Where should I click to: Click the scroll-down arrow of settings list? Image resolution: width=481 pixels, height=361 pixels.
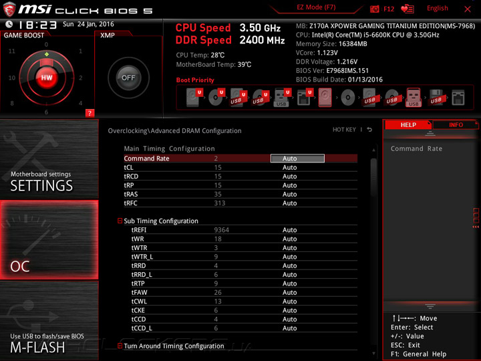pos(373,354)
